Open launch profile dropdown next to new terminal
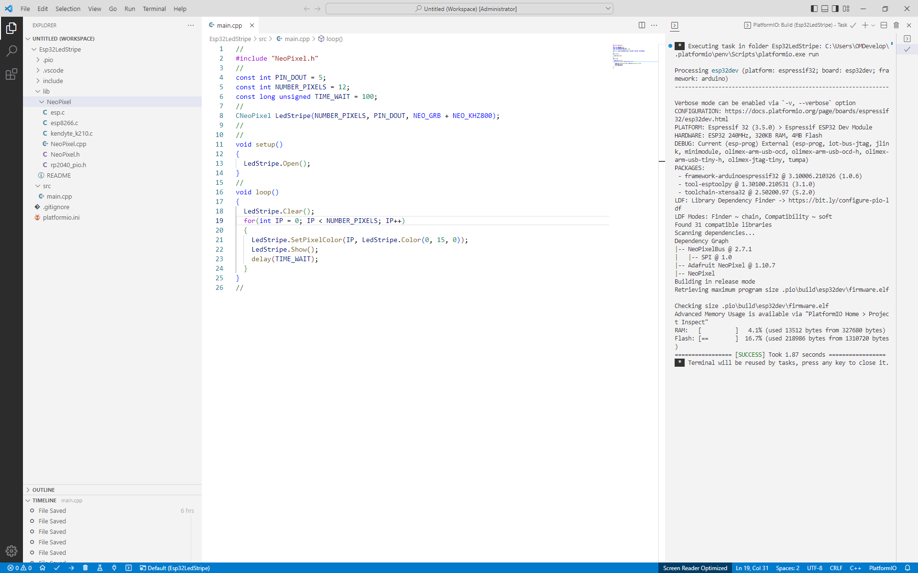The height and width of the screenshot is (573, 918). point(873,25)
